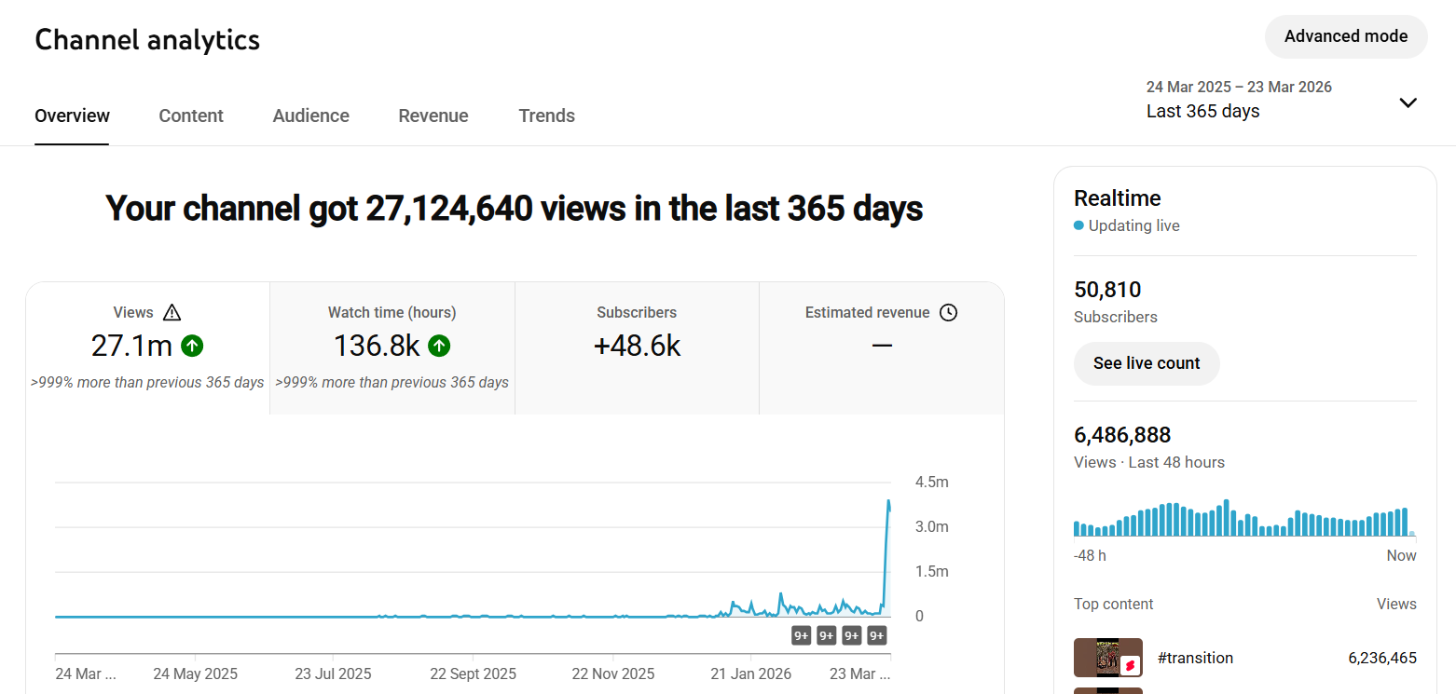The image size is (1456, 694).
Task: Open the third 9+ marker from the left
Action: click(x=851, y=635)
